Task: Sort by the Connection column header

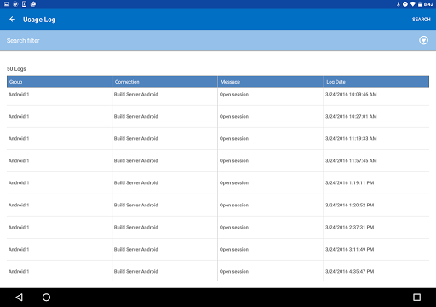Action: coord(164,82)
